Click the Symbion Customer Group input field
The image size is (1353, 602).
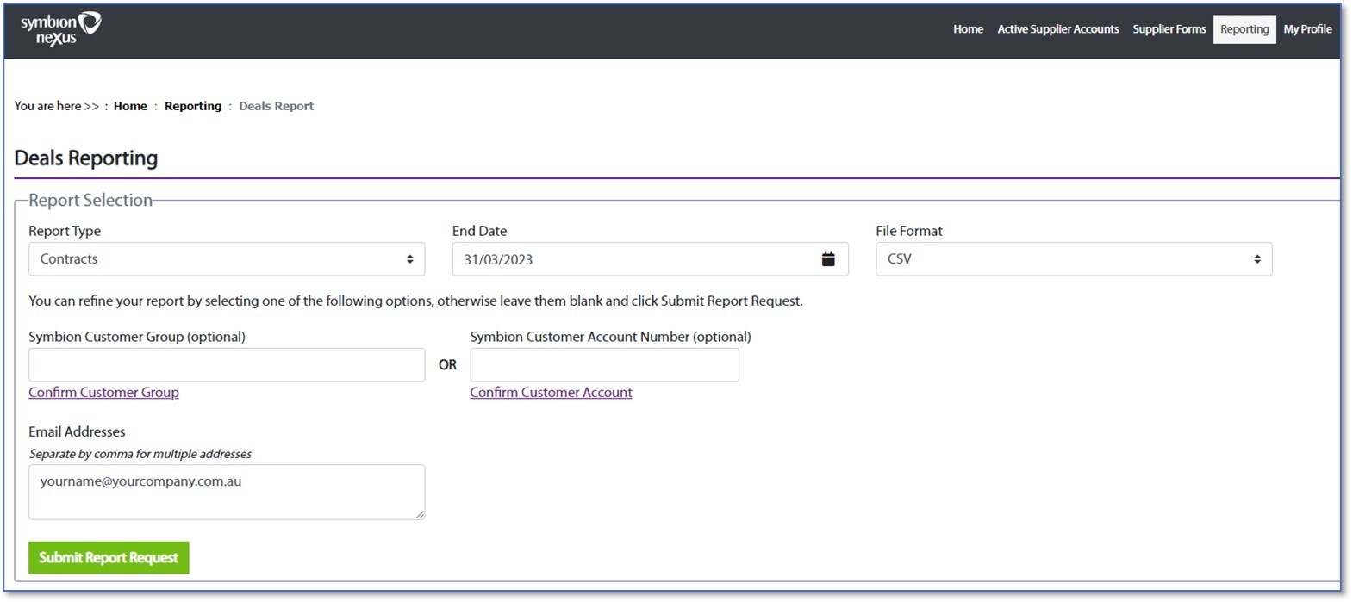227,365
